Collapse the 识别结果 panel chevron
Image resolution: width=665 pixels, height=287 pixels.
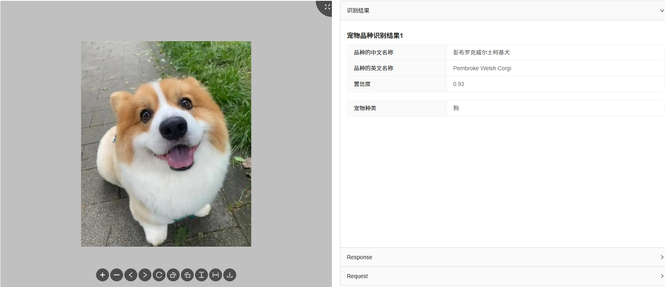click(661, 10)
